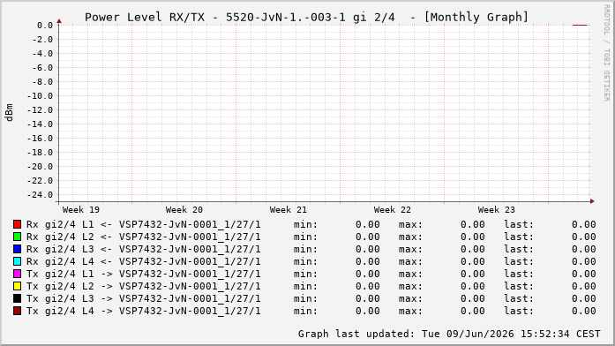Click the dBm y-axis unit label
Screen dimensions: 615x346
point(9,113)
